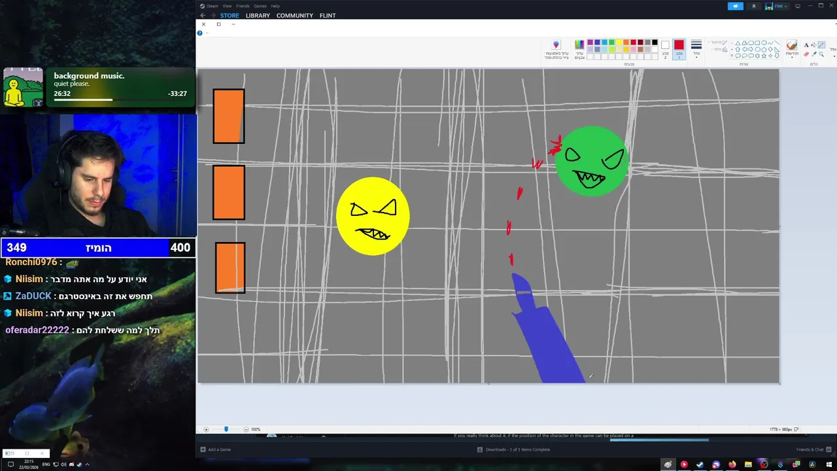Open the FLINT profile tab
The width and height of the screenshot is (837, 471).
click(328, 15)
